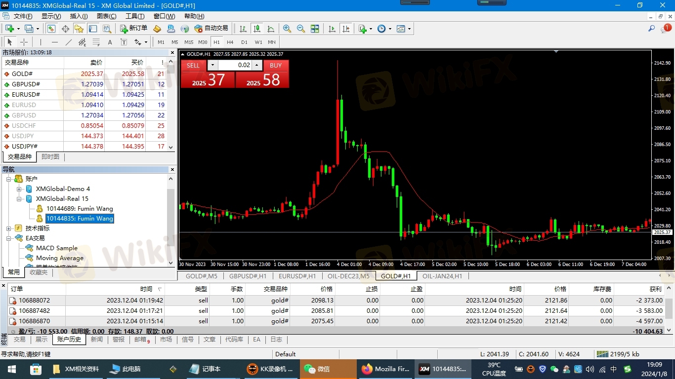Switch timeframe to H4

pos(230,42)
